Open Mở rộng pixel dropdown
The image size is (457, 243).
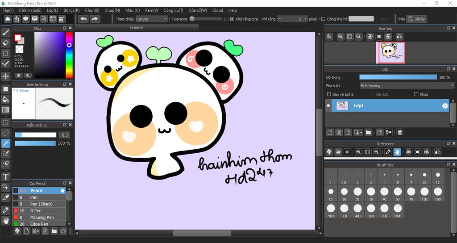point(280,19)
